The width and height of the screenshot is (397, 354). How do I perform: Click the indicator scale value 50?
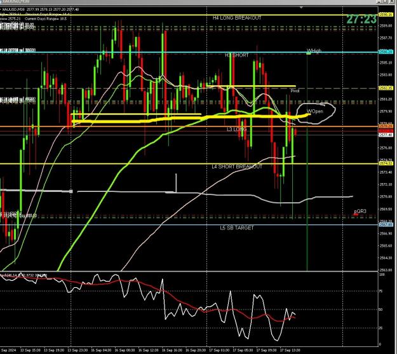pyautogui.click(x=381, y=310)
